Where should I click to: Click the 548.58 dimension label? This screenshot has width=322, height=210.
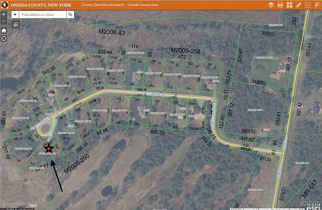coord(49,70)
